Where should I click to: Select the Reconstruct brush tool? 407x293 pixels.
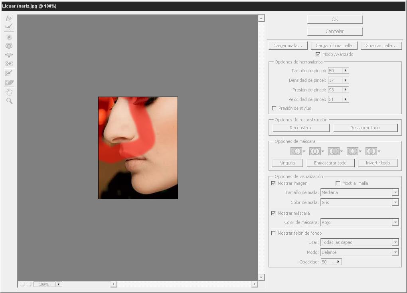[9, 27]
